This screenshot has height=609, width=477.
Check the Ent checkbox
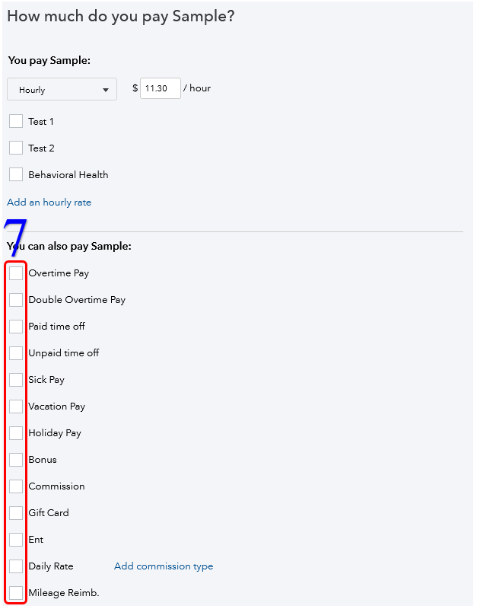pyautogui.click(x=16, y=540)
